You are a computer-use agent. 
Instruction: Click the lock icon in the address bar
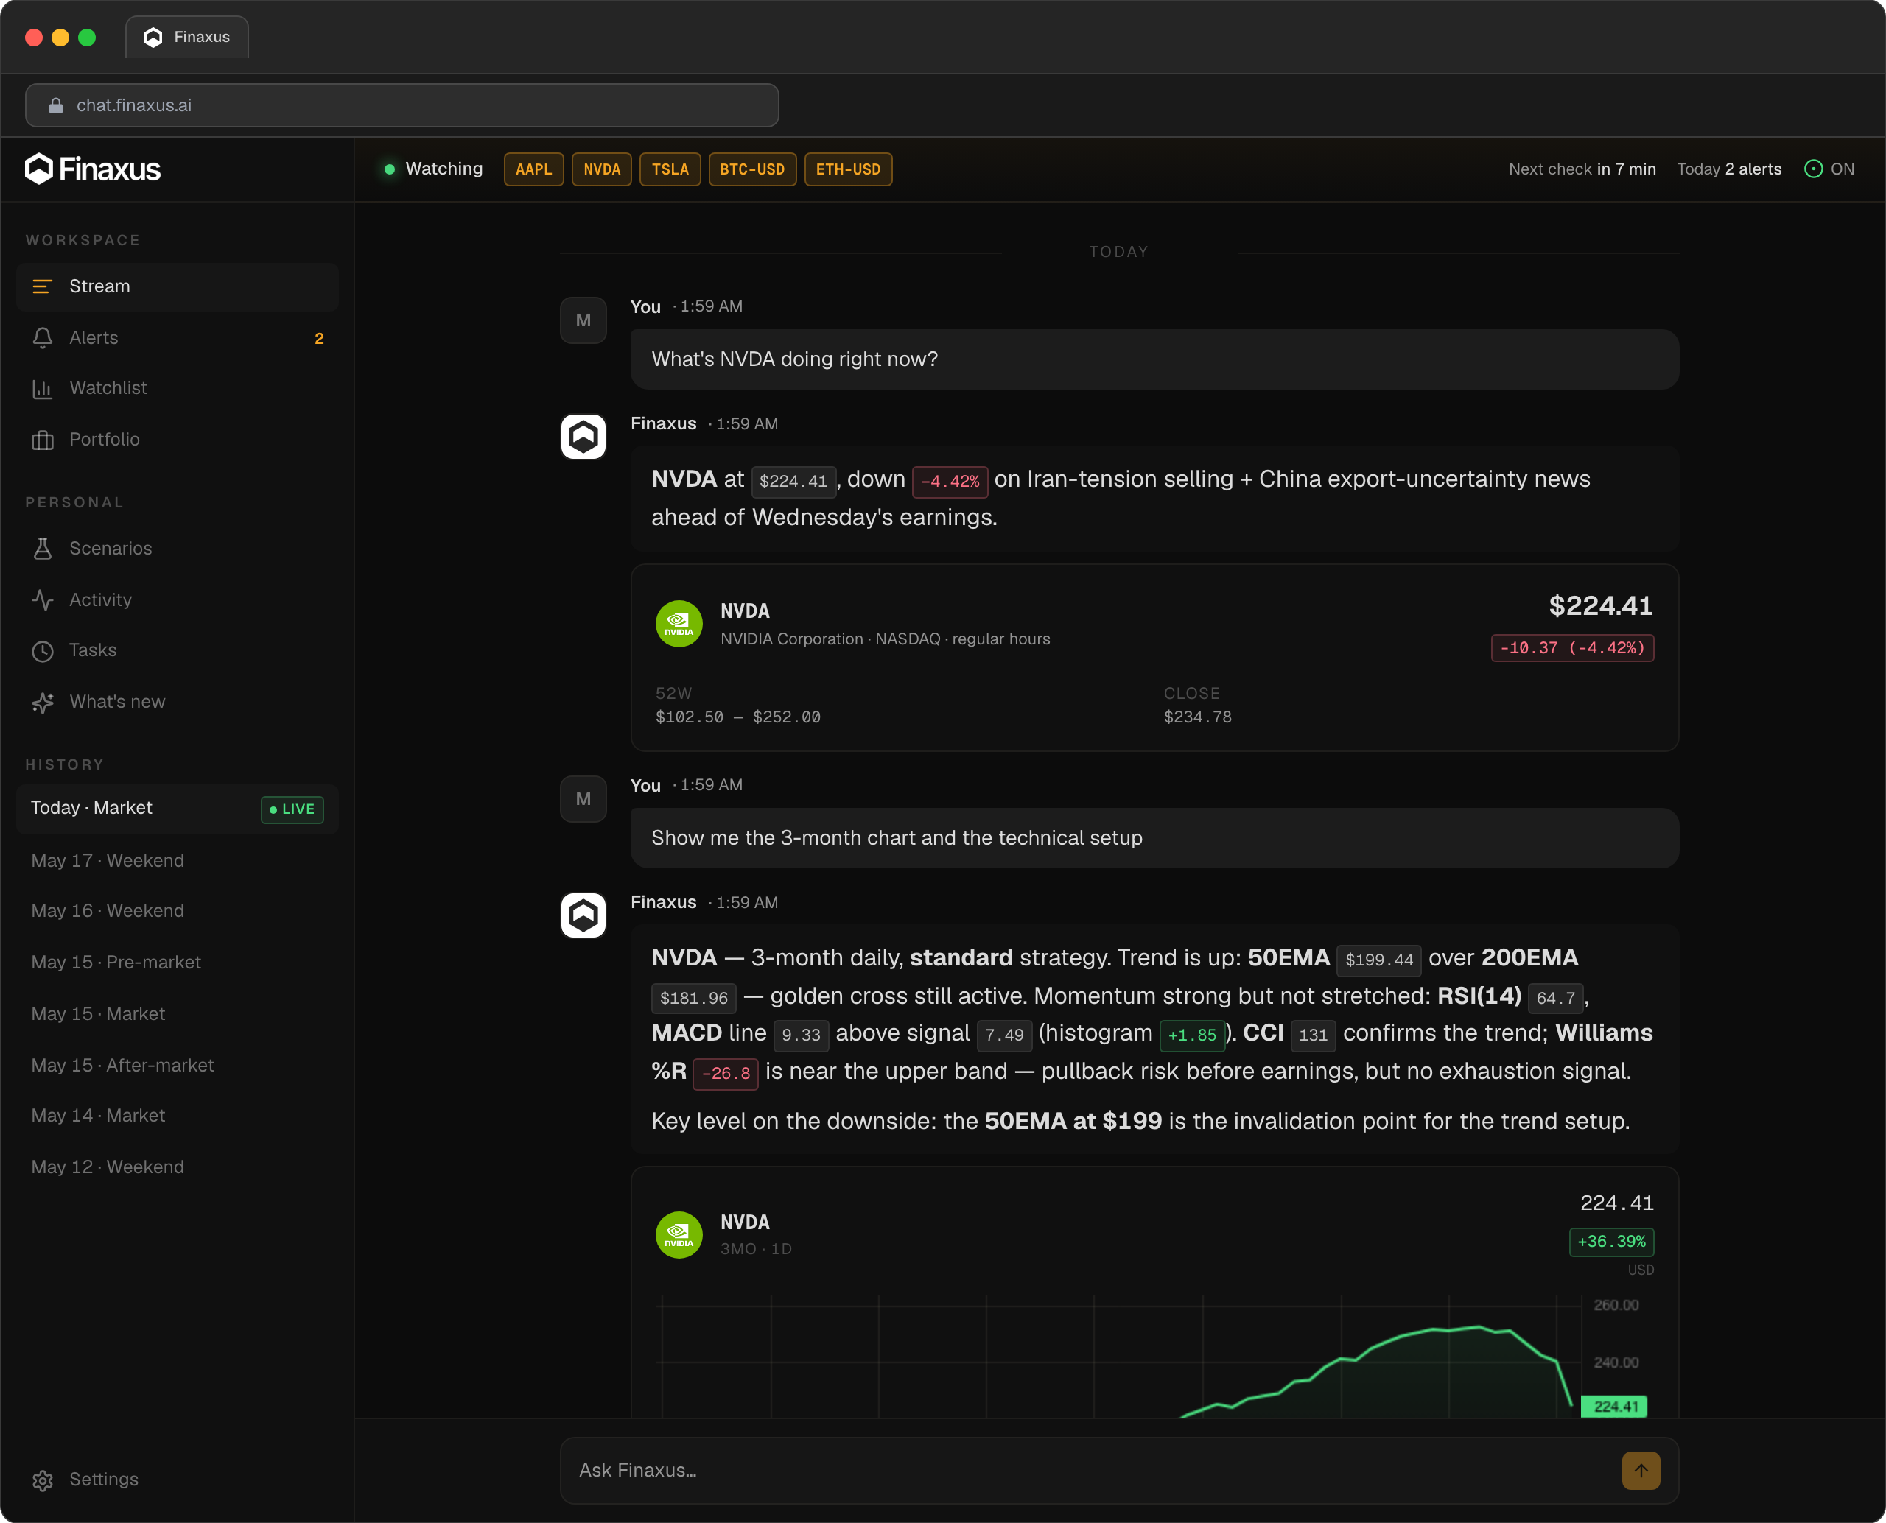(x=55, y=105)
